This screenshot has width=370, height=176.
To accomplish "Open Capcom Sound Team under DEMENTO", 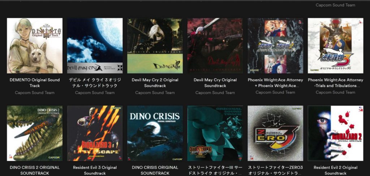I will [x=35, y=93].
